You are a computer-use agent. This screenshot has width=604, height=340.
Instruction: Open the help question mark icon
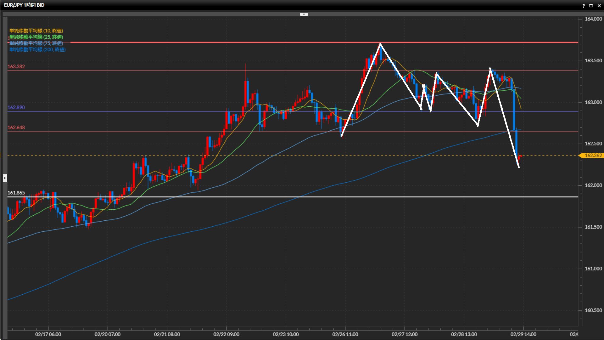tap(584, 6)
